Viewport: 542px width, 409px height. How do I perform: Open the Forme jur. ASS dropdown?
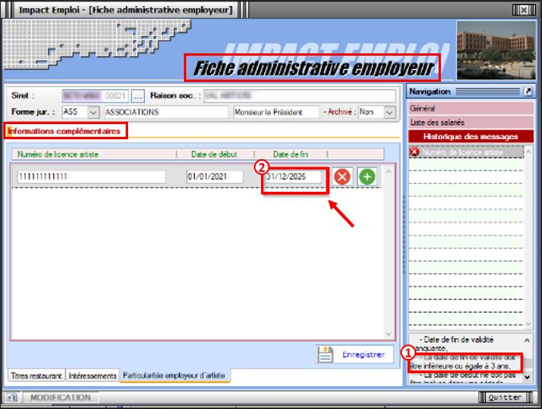point(93,112)
